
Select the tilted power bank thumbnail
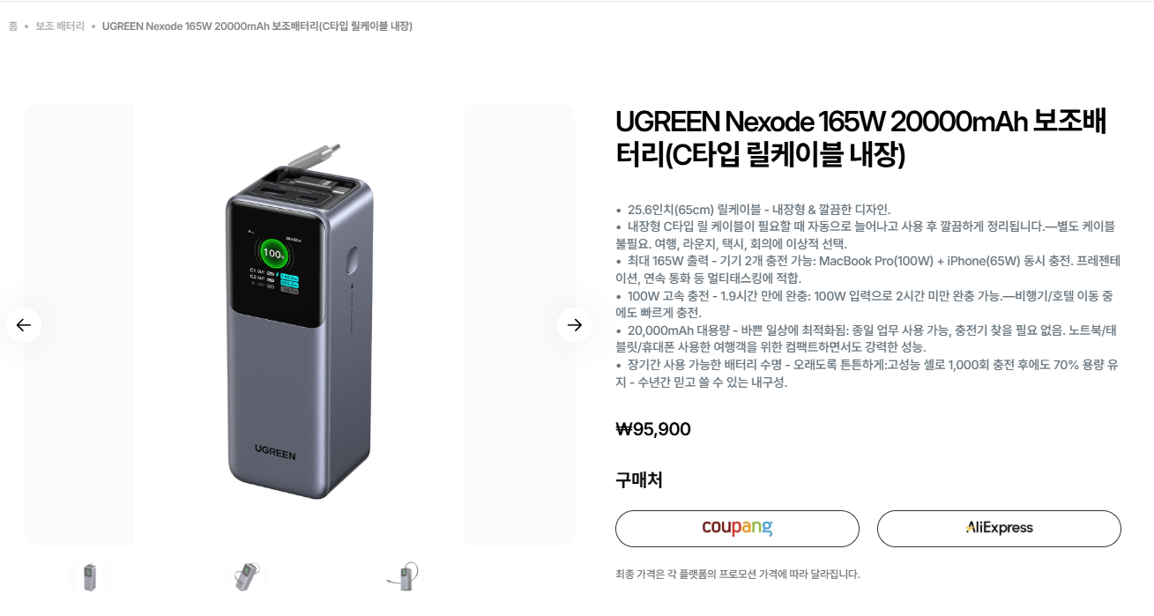(246, 577)
